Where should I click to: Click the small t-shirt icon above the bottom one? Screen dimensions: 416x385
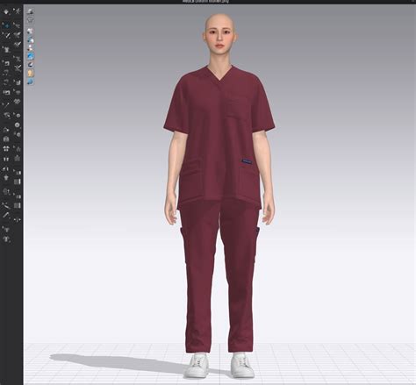(6, 230)
